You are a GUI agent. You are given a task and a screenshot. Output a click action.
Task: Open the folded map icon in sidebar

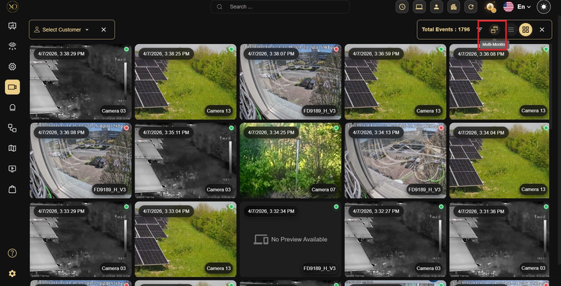tap(12, 148)
